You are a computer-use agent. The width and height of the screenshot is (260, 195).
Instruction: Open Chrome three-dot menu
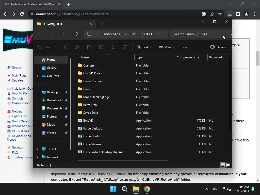click(254, 14)
